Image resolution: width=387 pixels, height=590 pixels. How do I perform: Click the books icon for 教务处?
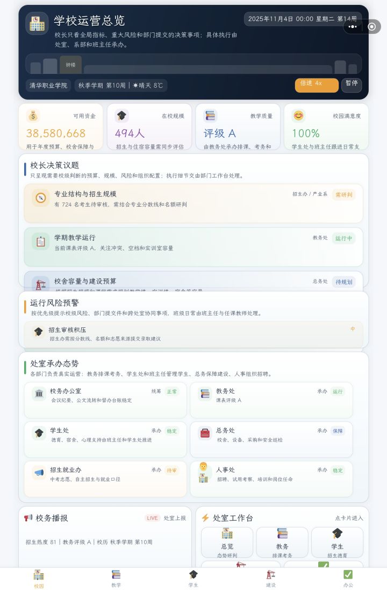205,394
